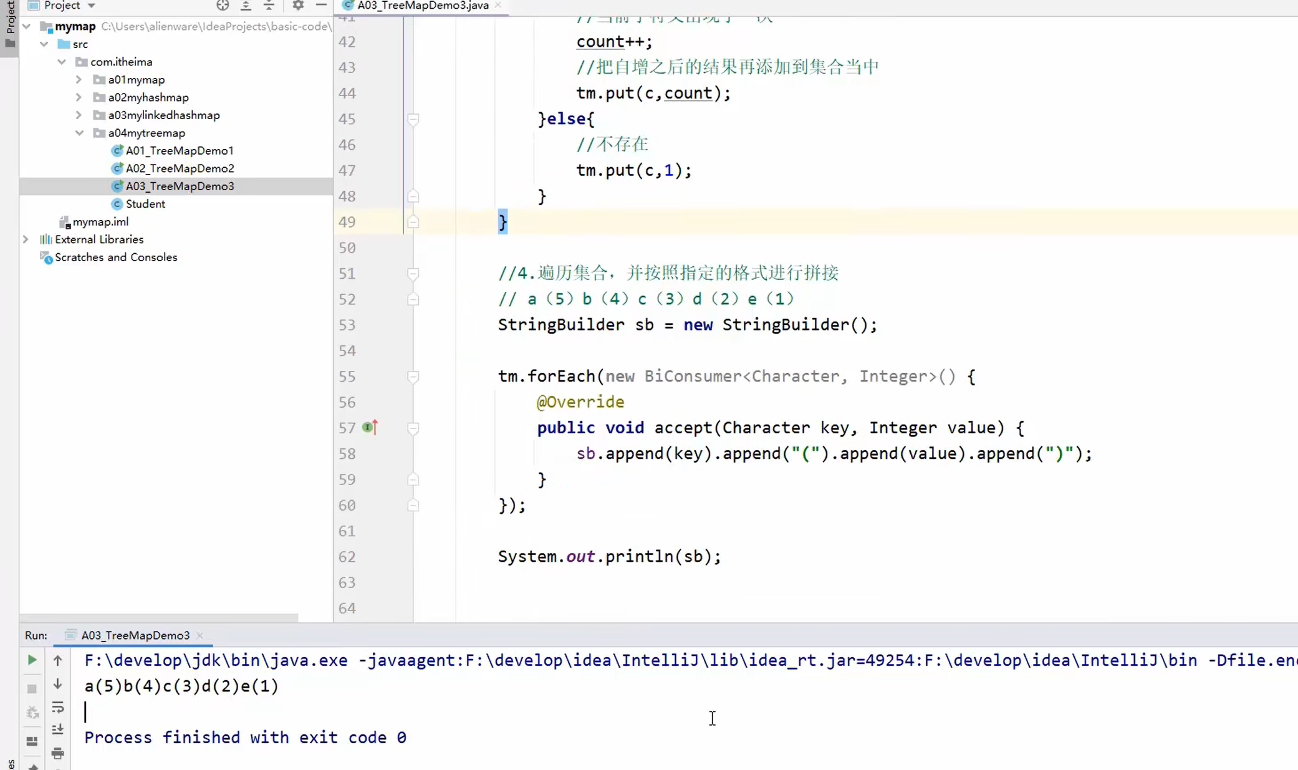Click the Up the stack trace arrow
1298x770 pixels.
point(58,660)
